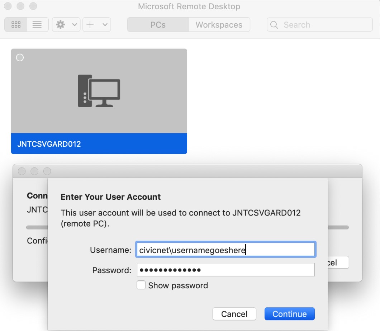Screen dimensions: 380x331
Task: Click the Password input field
Action: pos(225,270)
